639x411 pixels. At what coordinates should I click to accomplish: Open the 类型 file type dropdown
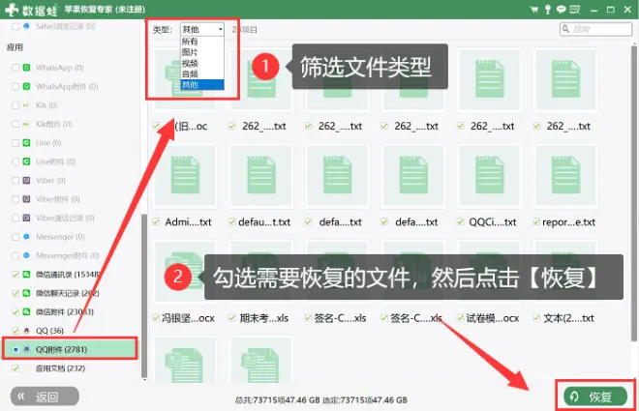[x=201, y=30]
